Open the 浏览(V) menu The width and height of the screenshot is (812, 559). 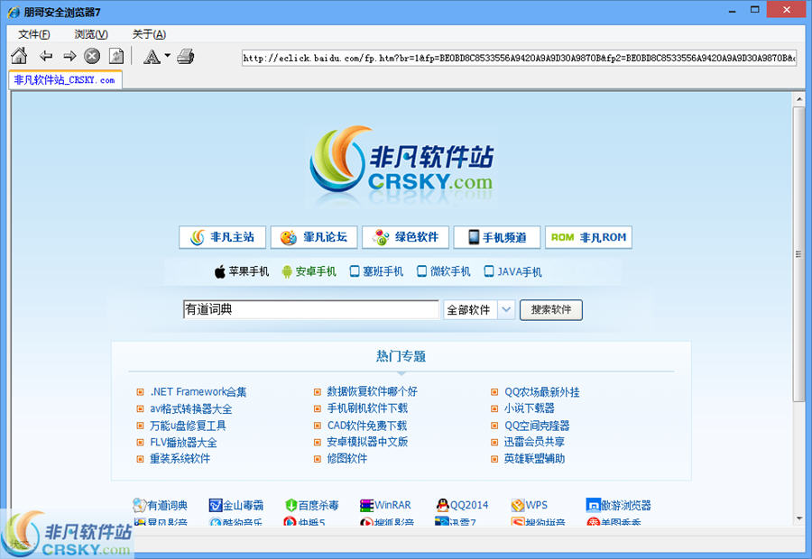[x=91, y=34]
